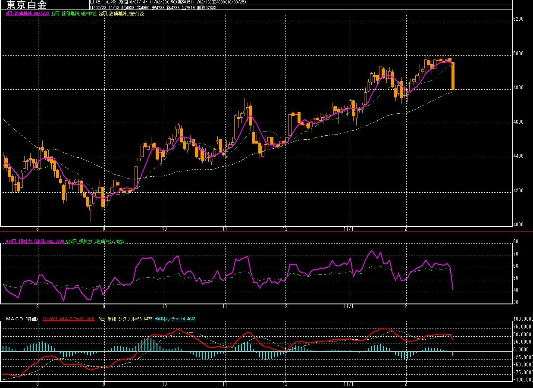Click the 4400 price axis label

coord(518,156)
